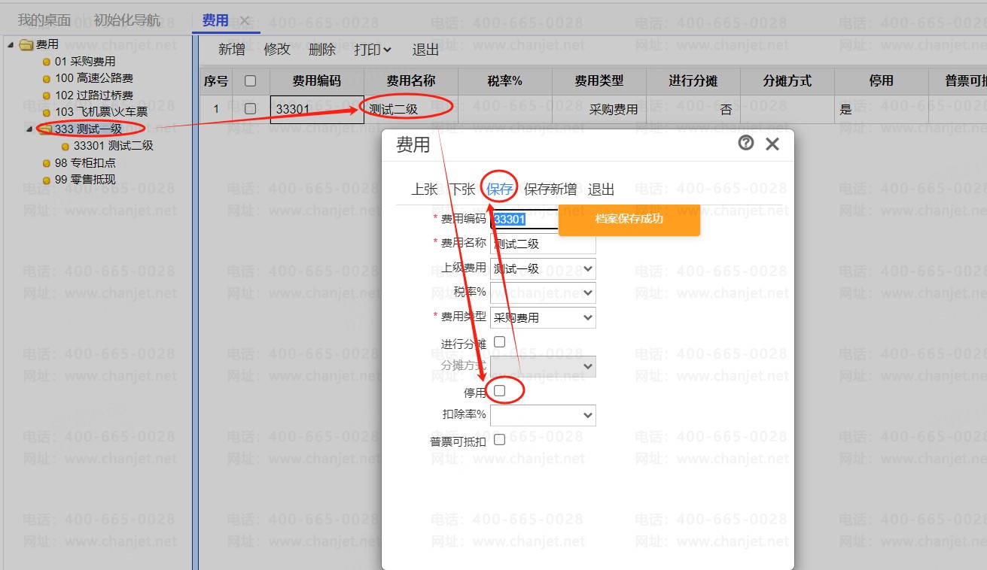Click the folder icon of the 费用 tree root
This screenshot has height=570, width=987.
pyautogui.click(x=26, y=45)
